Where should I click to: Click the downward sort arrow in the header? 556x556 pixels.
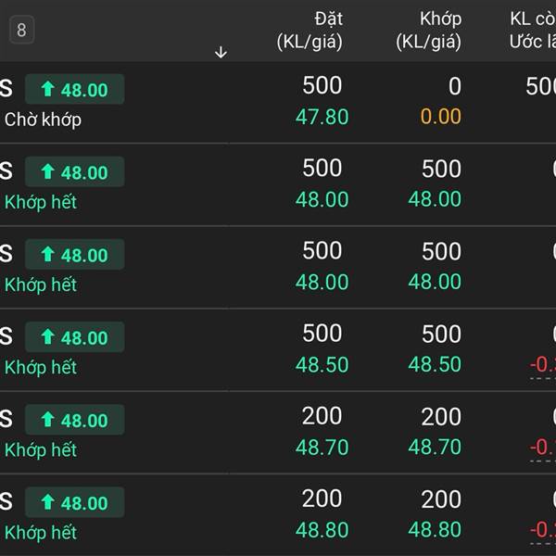tap(221, 53)
